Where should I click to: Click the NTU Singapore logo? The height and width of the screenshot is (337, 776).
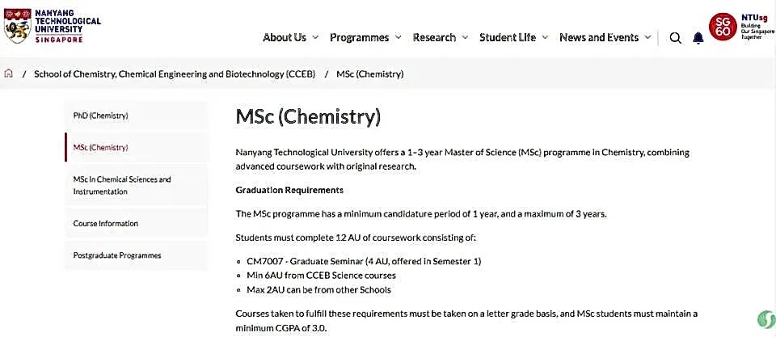53,27
